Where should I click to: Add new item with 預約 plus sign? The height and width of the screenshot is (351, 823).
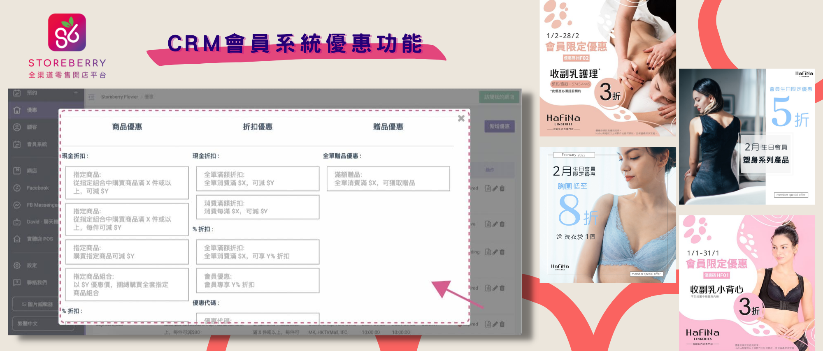(x=76, y=93)
